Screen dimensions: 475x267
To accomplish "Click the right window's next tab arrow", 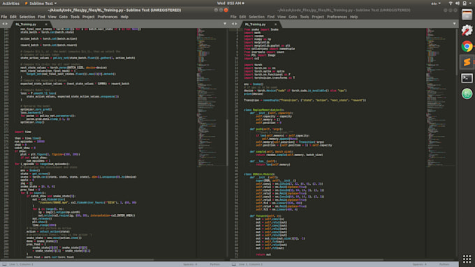I will pos(236,24).
